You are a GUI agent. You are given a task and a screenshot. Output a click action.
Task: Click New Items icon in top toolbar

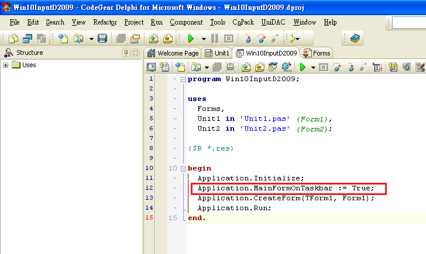(63, 39)
